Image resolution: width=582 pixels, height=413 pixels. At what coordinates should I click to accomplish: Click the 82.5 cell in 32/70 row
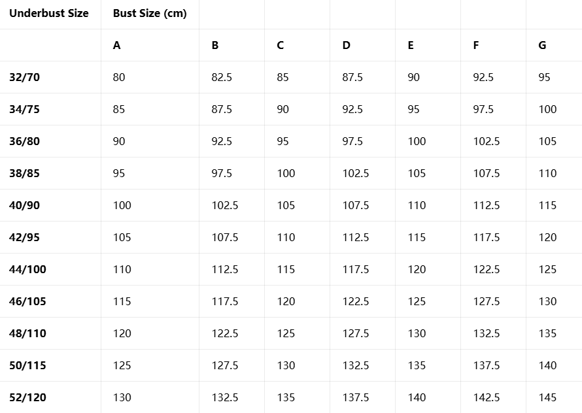[x=222, y=78]
